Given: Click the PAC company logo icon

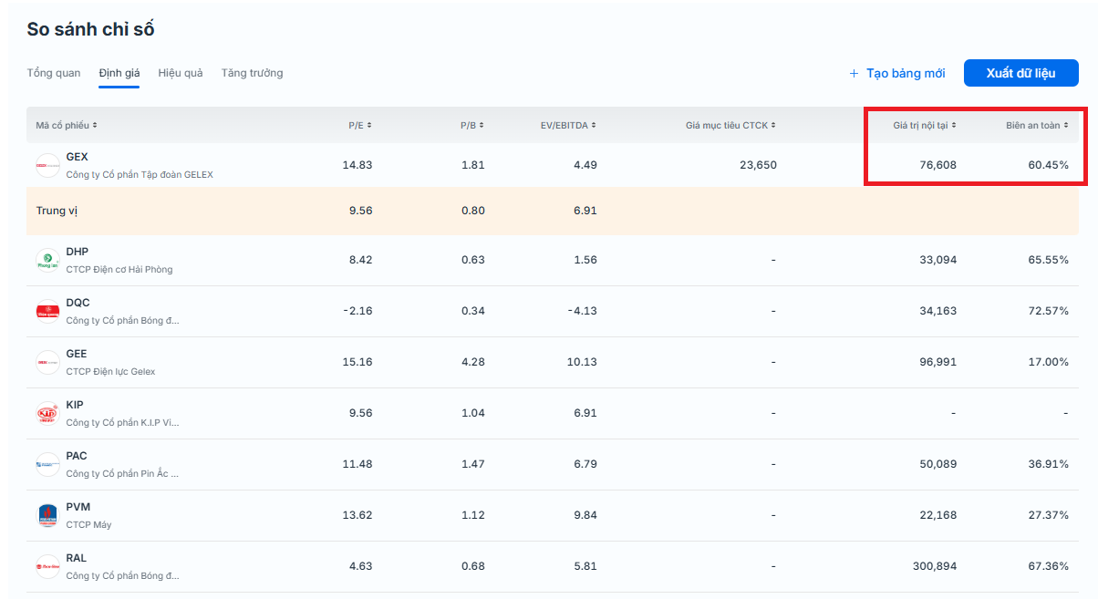Looking at the screenshot, I should [47, 464].
